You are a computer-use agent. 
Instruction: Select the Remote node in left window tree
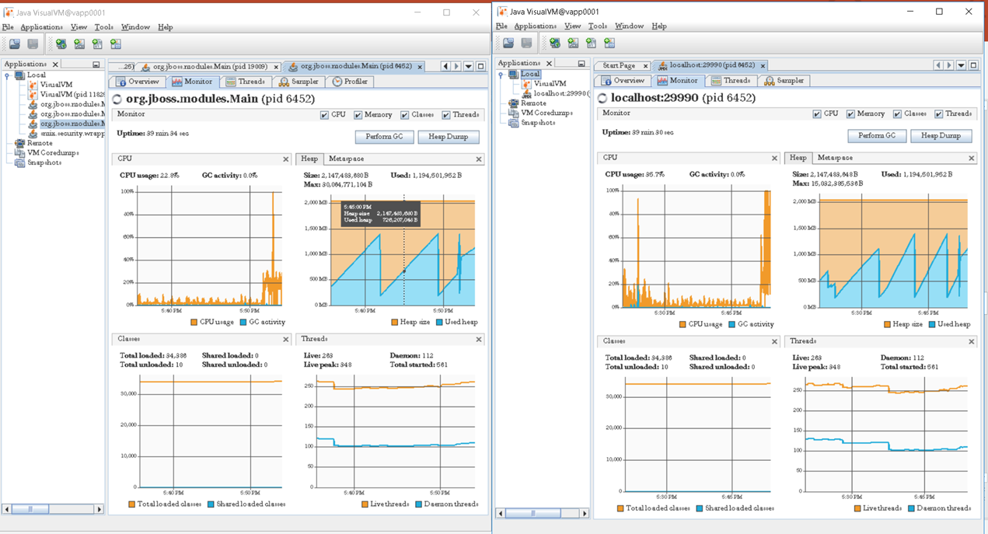pos(40,143)
